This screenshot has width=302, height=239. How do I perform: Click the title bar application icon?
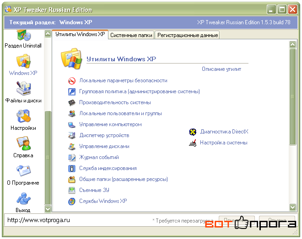tap(8, 9)
